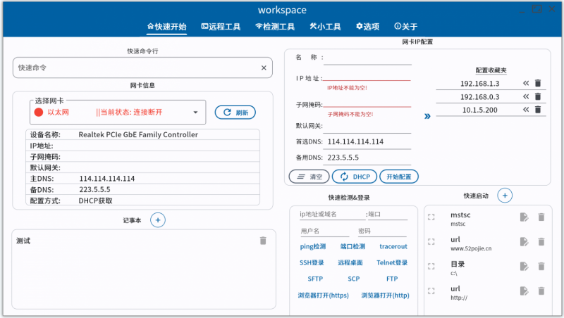Click the DHCP获取 config mode value
Image resolution: width=564 pixels, height=318 pixels.
tap(95, 201)
